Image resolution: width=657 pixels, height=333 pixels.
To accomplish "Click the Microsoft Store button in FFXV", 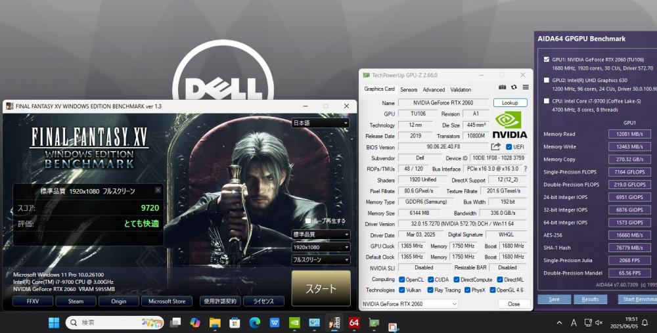I will coord(167,301).
